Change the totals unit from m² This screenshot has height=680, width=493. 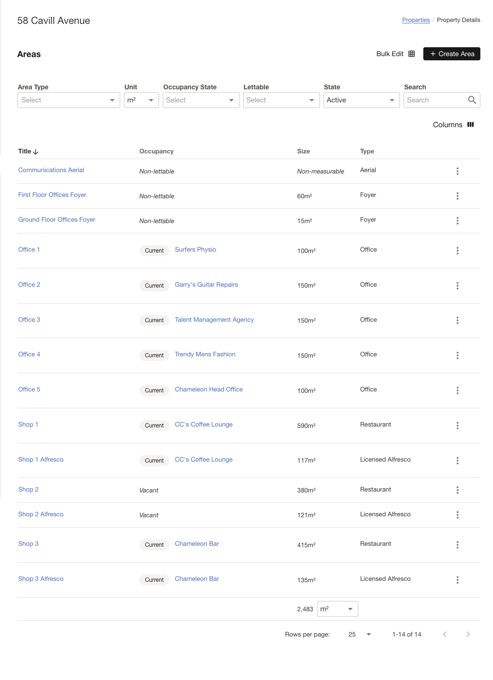click(337, 608)
